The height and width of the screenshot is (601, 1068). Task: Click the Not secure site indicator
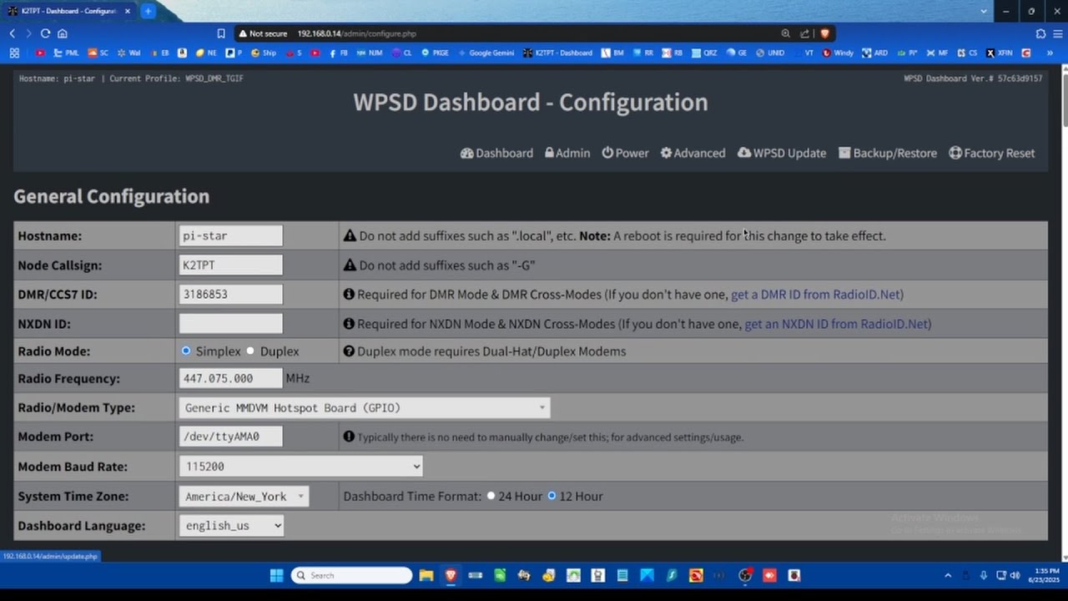click(x=263, y=33)
